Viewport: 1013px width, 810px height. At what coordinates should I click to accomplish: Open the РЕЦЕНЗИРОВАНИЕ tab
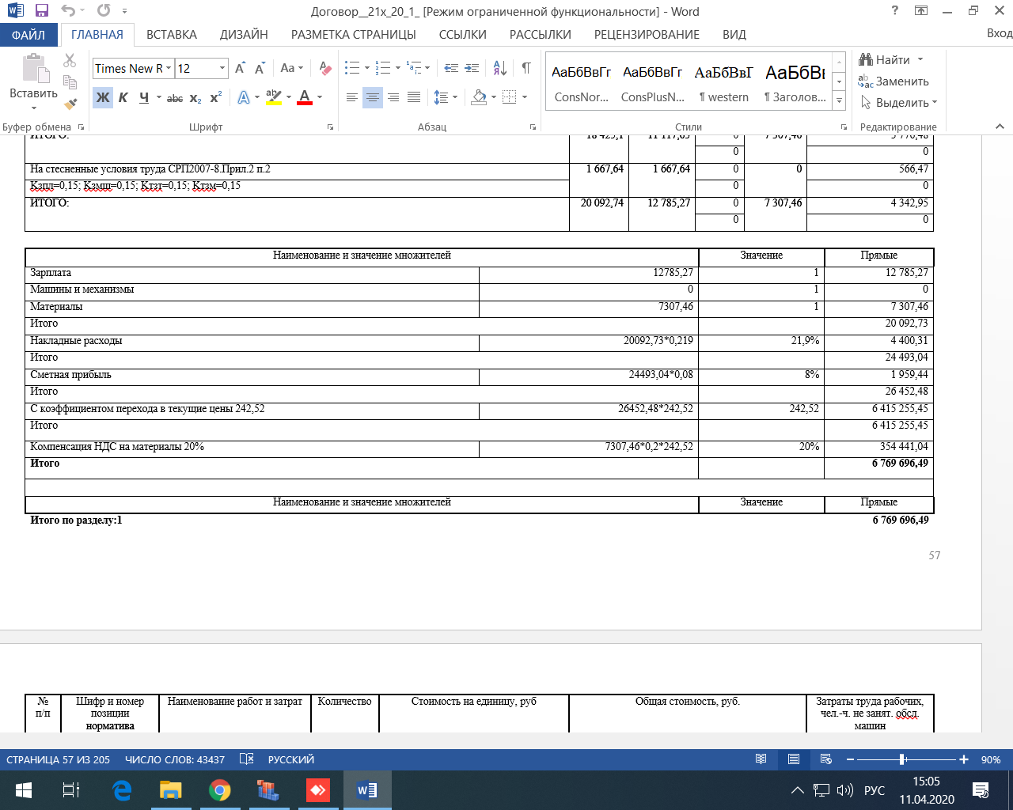[647, 35]
